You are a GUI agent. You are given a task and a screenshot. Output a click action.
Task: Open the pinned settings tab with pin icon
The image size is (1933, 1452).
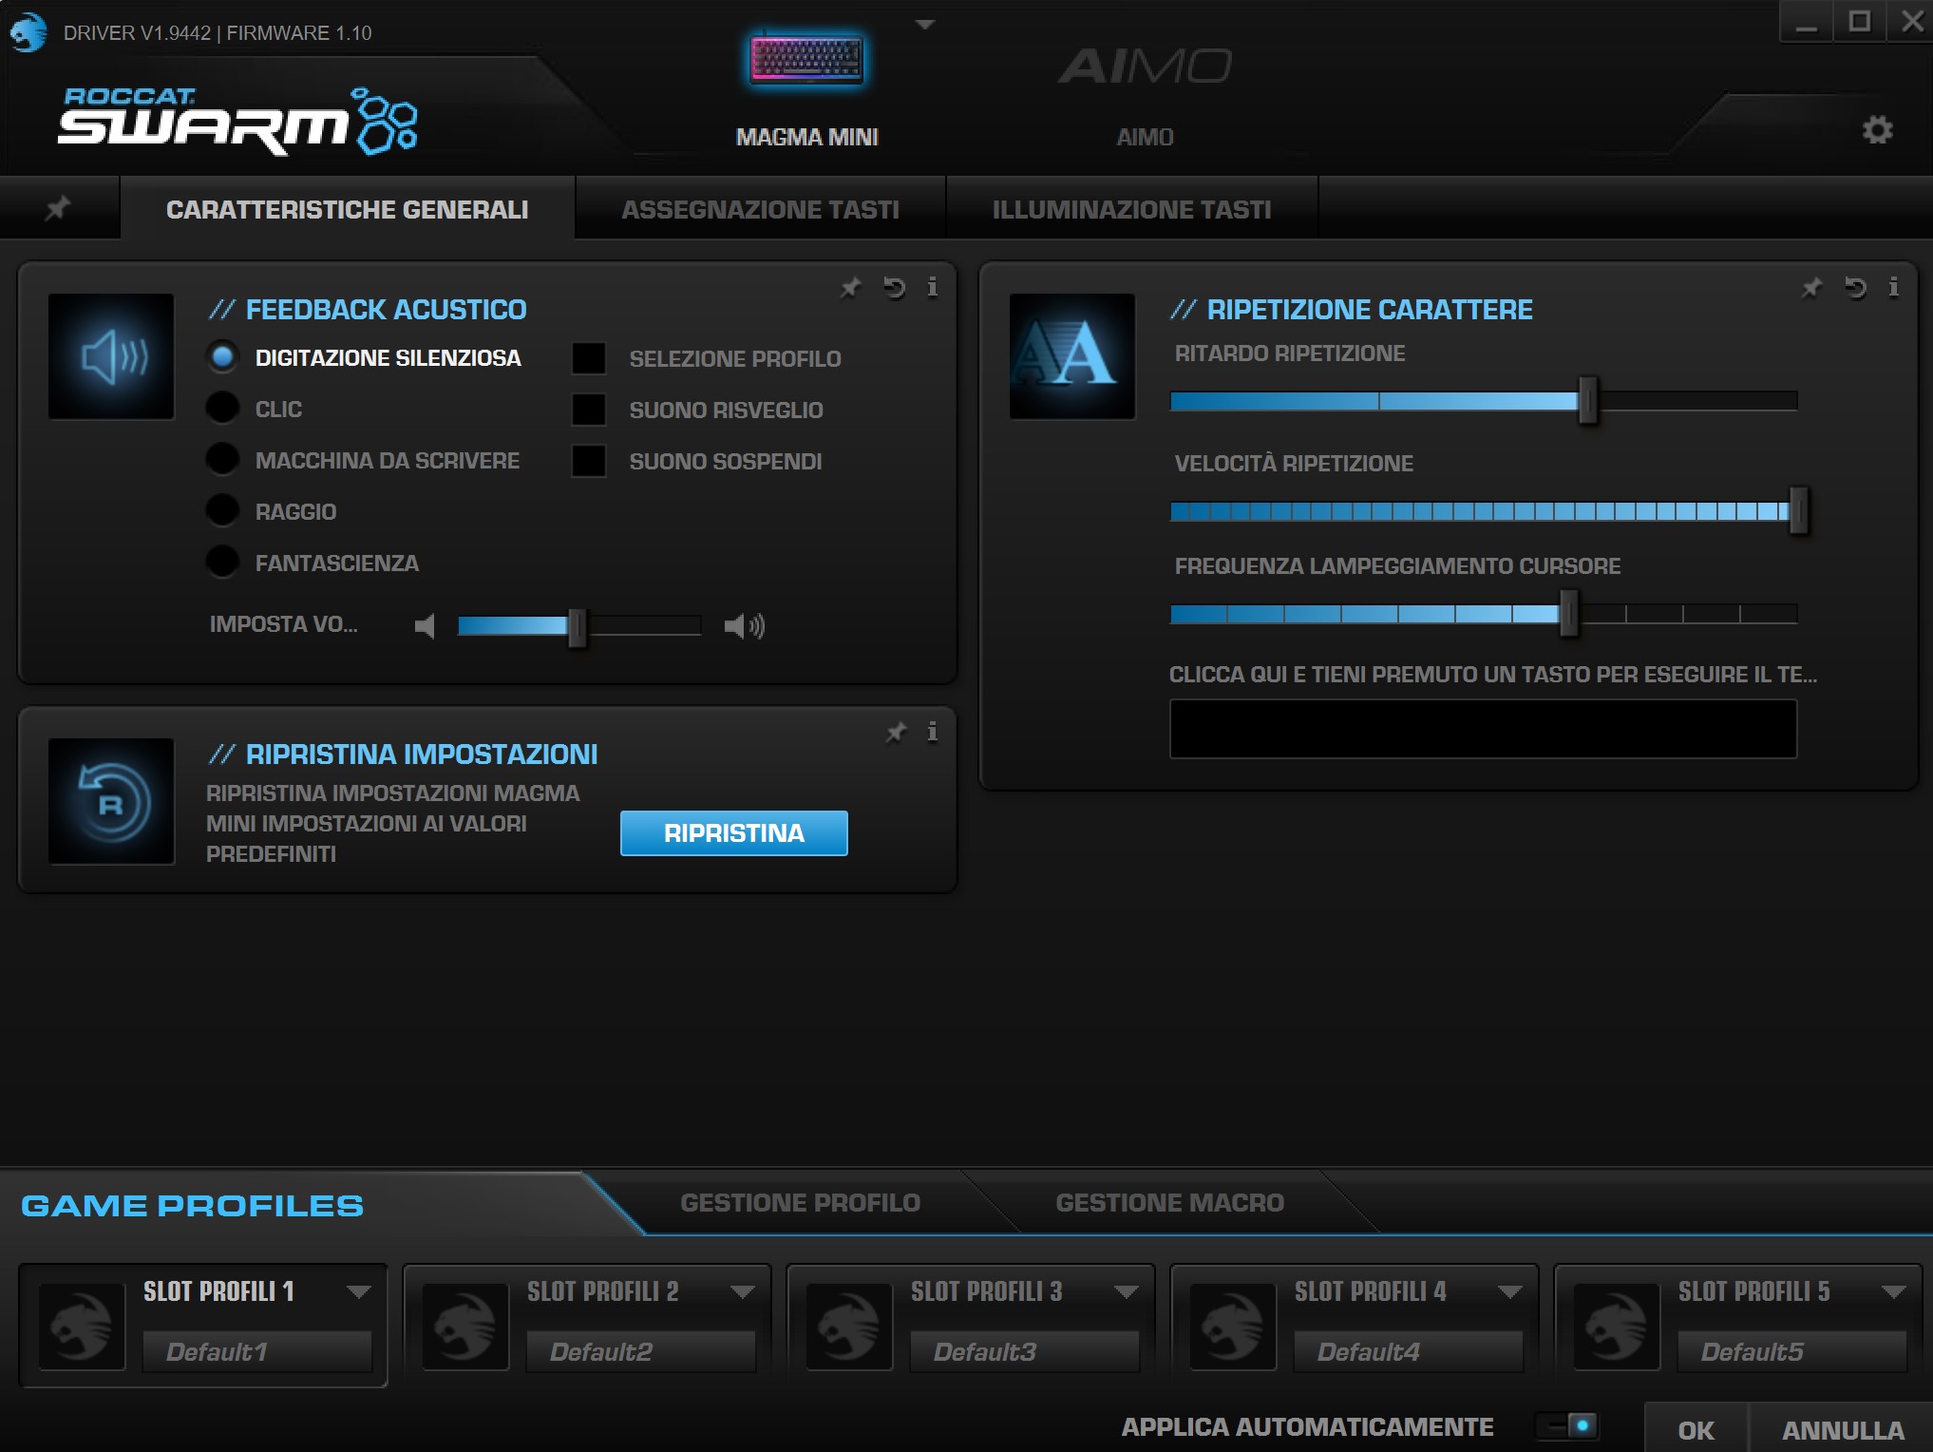pyautogui.click(x=58, y=208)
